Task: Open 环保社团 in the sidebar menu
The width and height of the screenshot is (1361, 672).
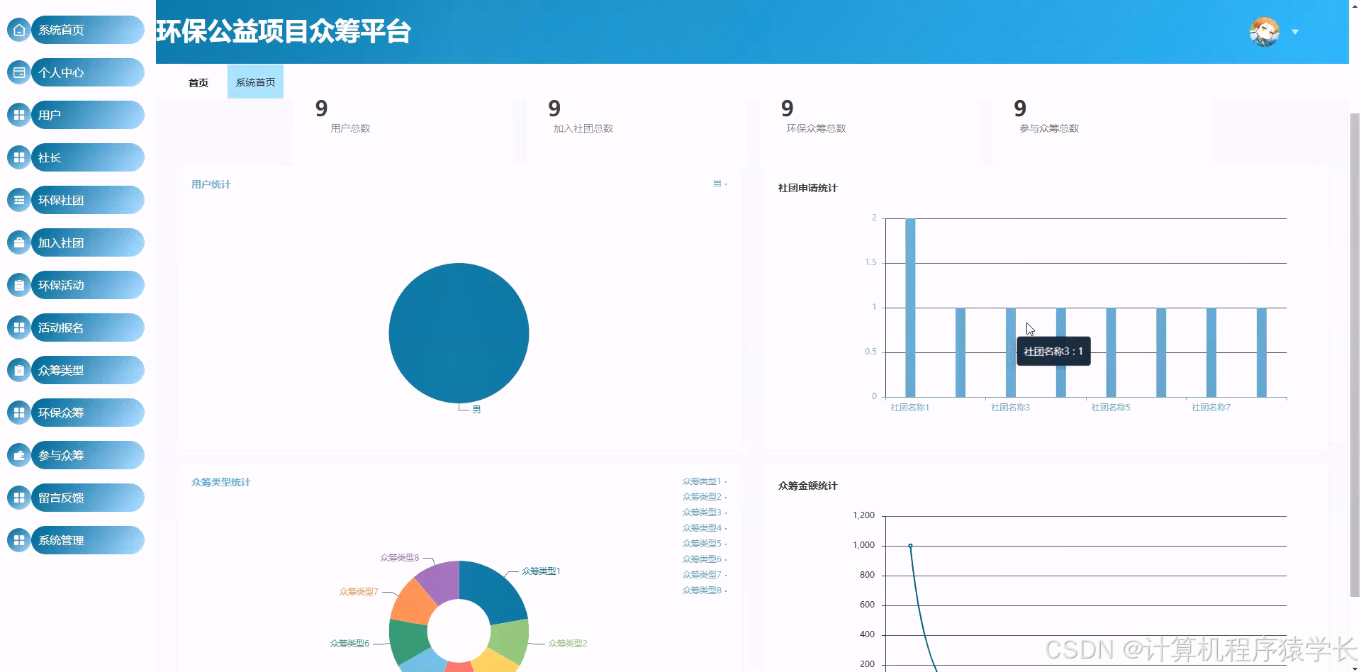Action: (x=88, y=200)
